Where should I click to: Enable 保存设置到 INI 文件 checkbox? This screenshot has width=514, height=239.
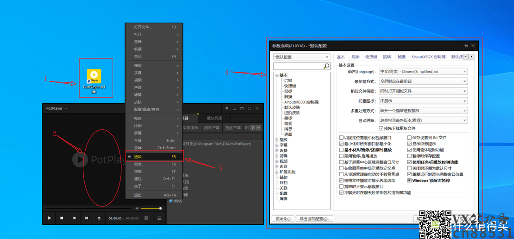click(409, 138)
